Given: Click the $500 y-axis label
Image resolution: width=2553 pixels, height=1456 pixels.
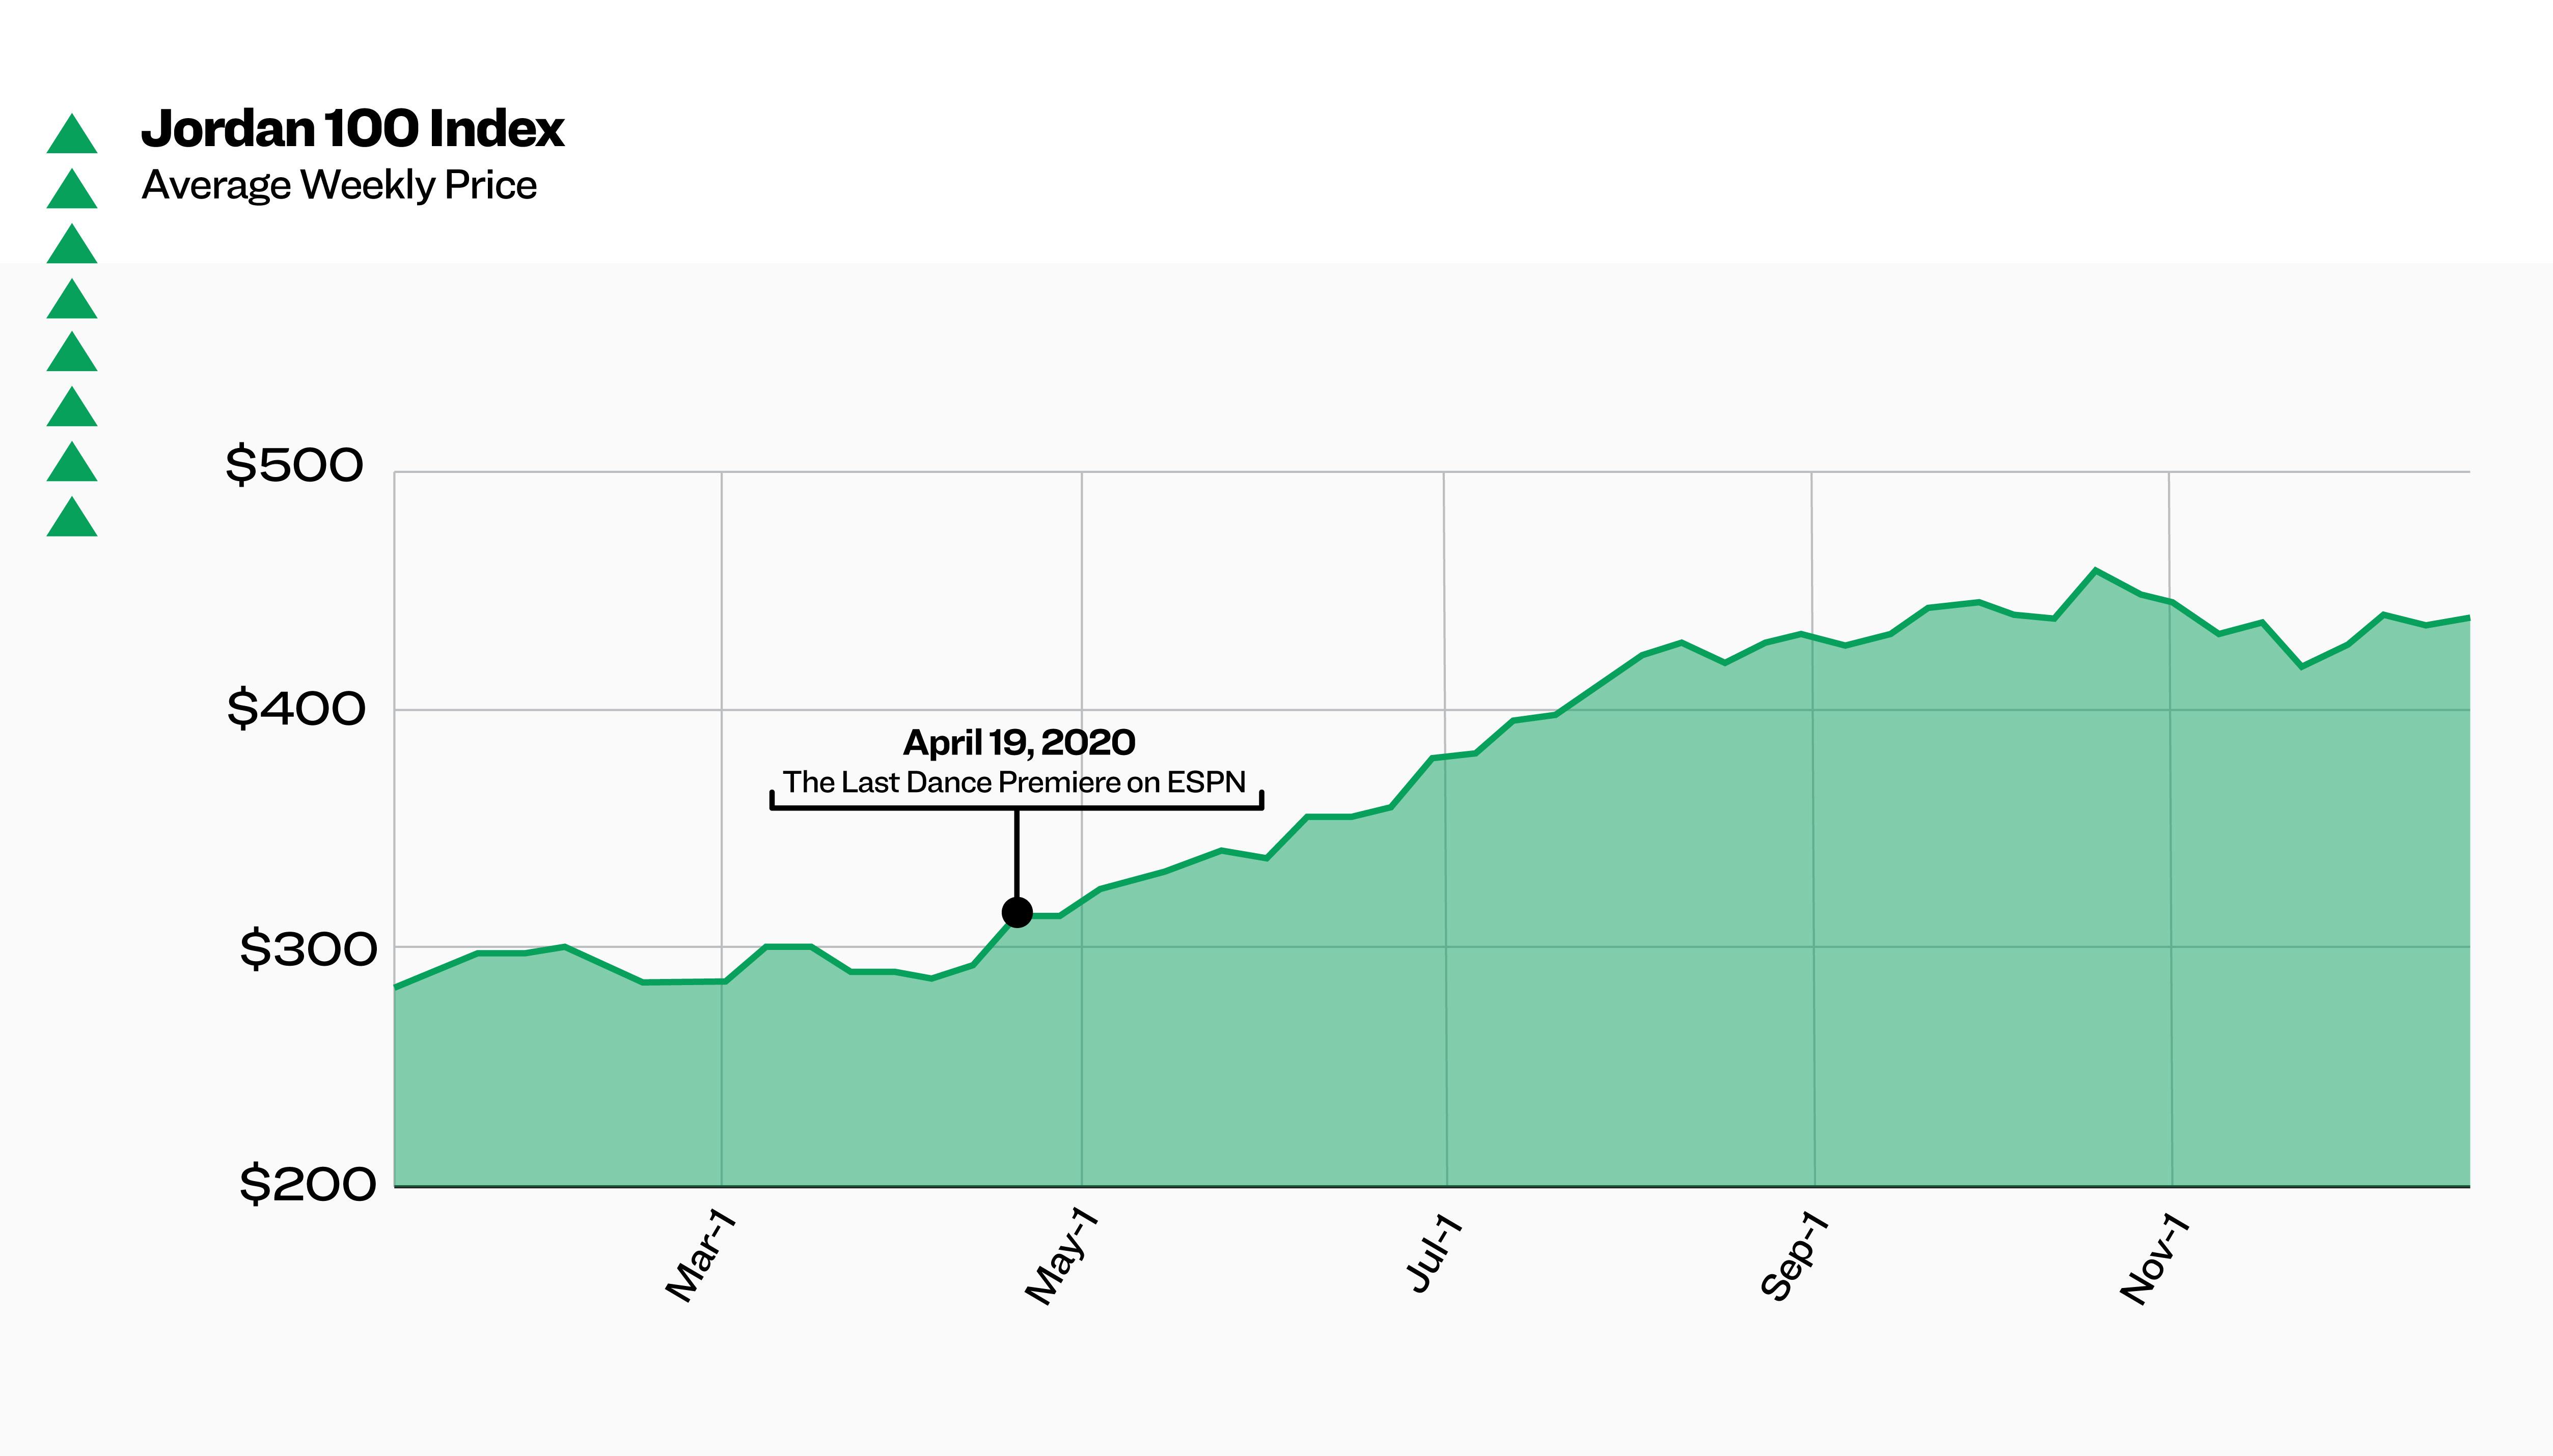Looking at the screenshot, I should click(x=294, y=465).
